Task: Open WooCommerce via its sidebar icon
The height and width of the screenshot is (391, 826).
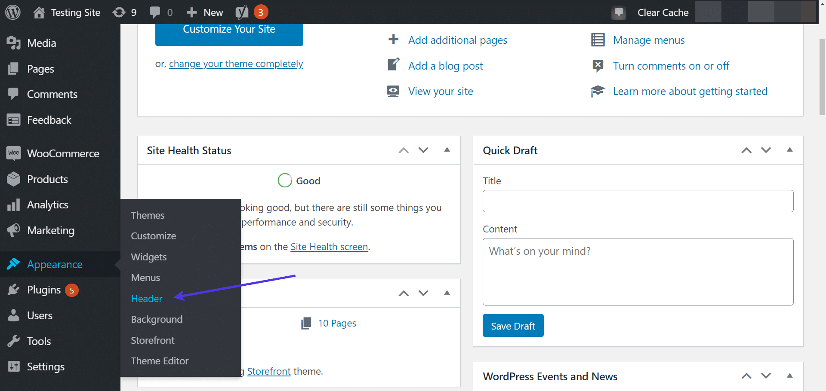Action: click(13, 153)
